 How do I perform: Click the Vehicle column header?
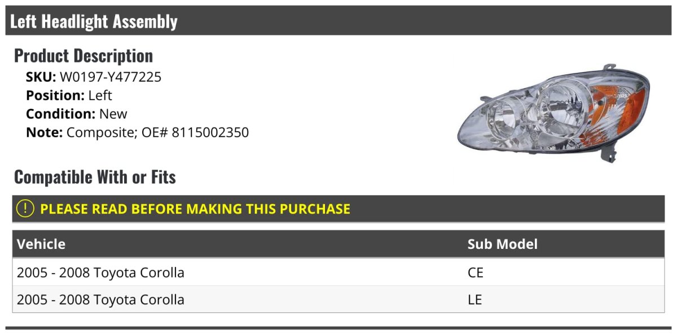(41, 244)
